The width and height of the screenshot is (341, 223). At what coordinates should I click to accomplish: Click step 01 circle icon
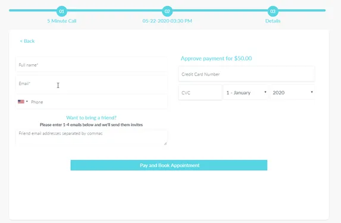62,11
